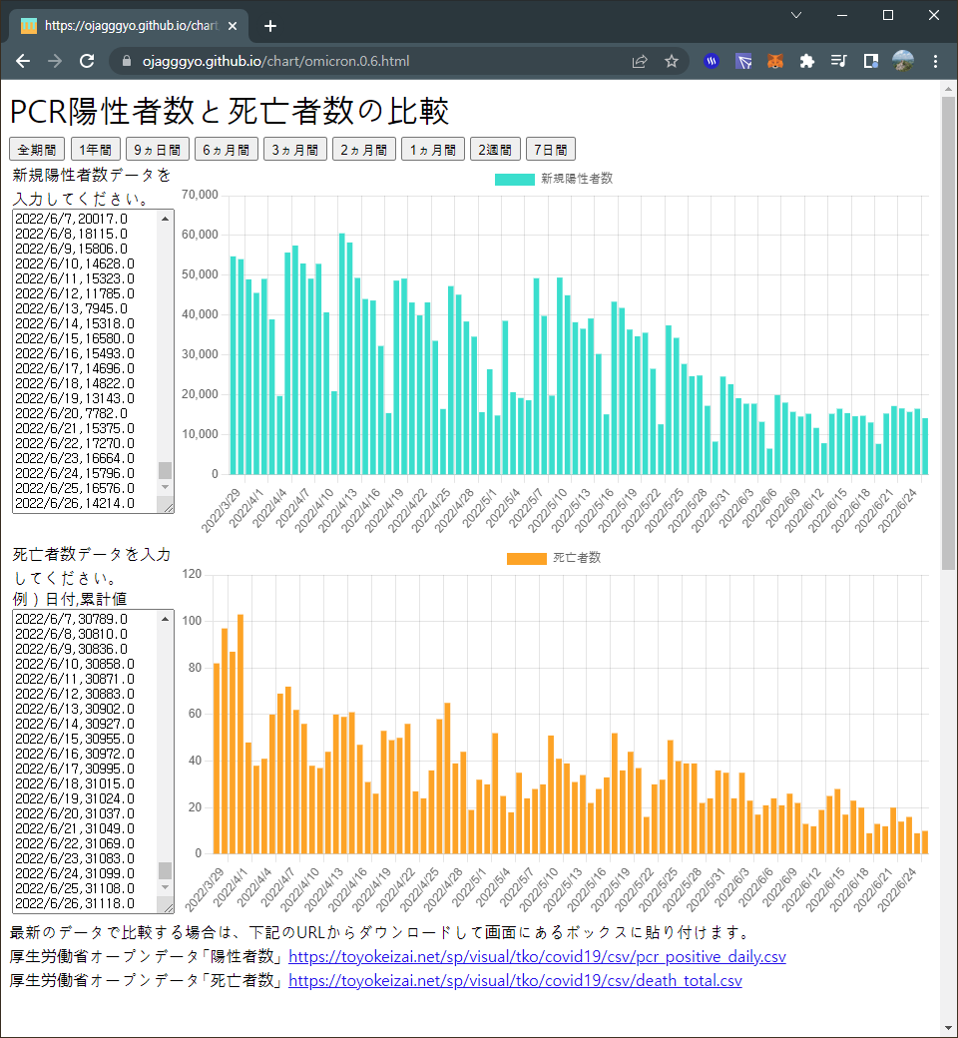Viewport: 958px width, 1038px height.
Task: Click death data textarea scroll-up arrow
Action: point(165,618)
